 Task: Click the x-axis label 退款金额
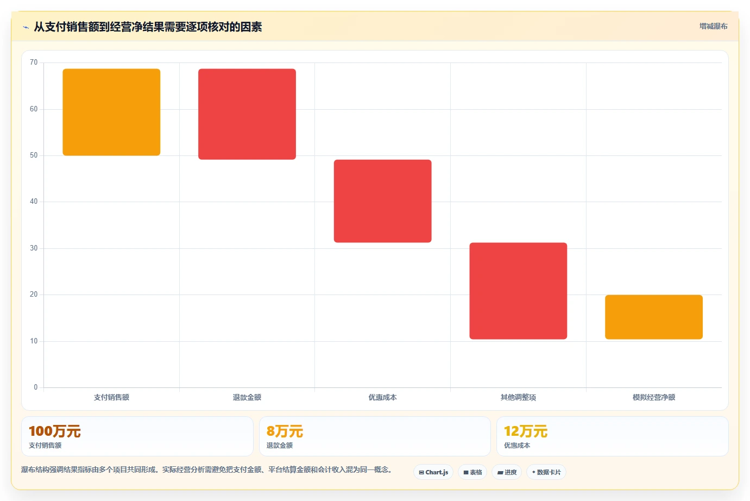pyautogui.click(x=247, y=397)
